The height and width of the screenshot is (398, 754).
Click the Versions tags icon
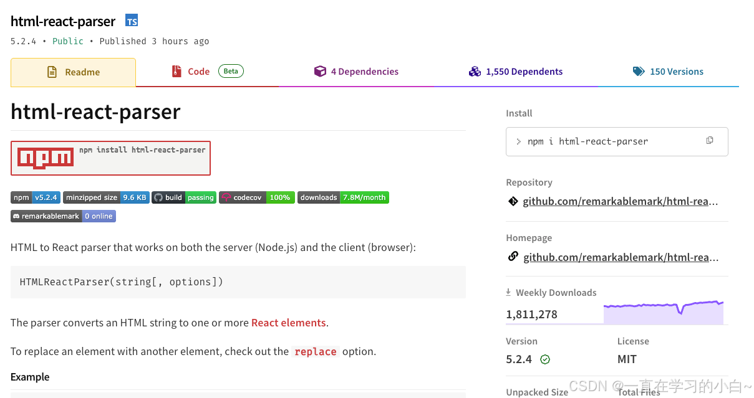[x=639, y=72]
